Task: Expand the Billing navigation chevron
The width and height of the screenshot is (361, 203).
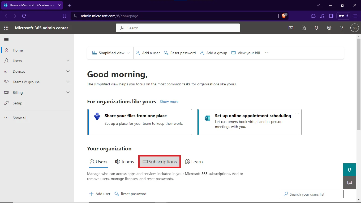Action: click(68, 93)
